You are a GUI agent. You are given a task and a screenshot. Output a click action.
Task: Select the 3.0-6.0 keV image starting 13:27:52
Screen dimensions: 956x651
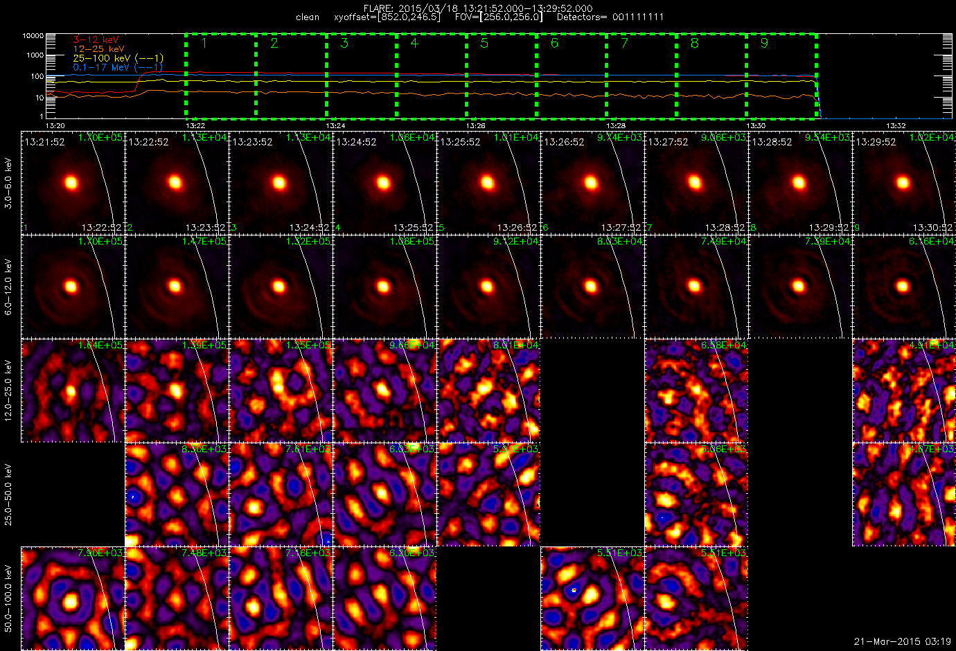[x=696, y=183]
